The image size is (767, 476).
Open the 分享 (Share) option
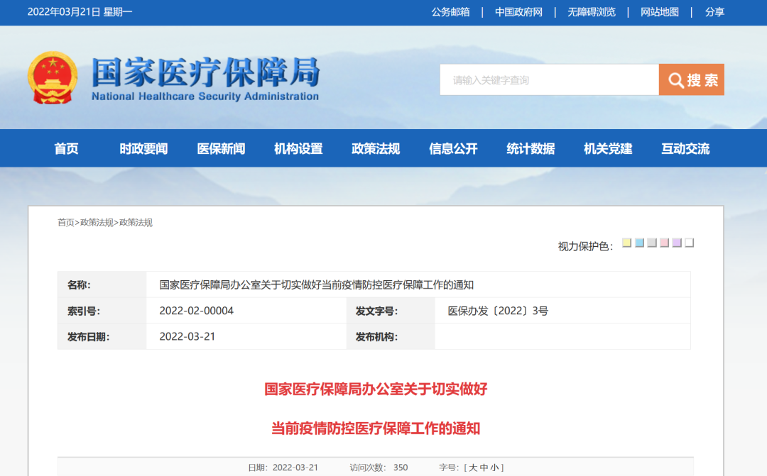714,12
